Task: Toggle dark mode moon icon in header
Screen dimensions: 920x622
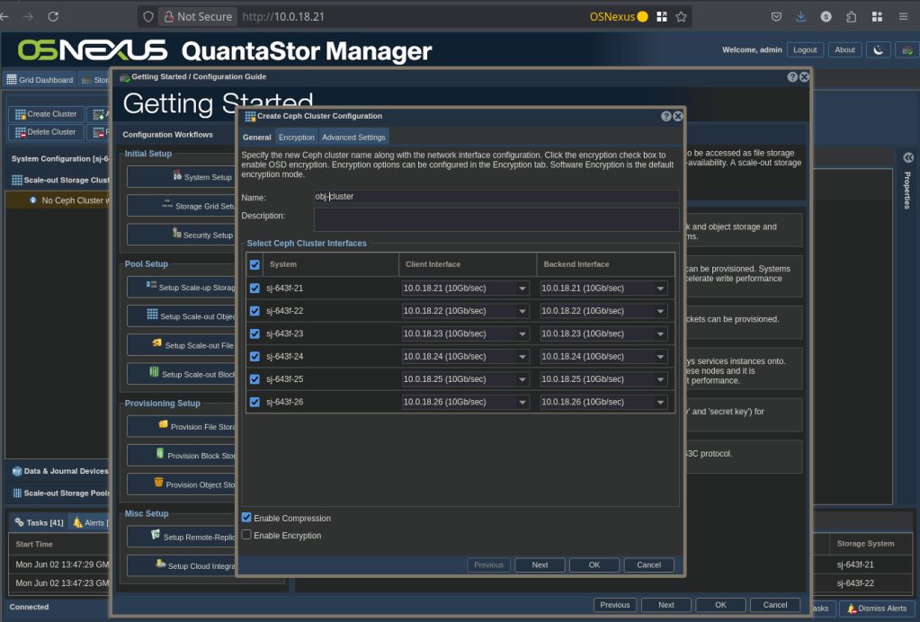Action: pyautogui.click(x=879, y=50)
